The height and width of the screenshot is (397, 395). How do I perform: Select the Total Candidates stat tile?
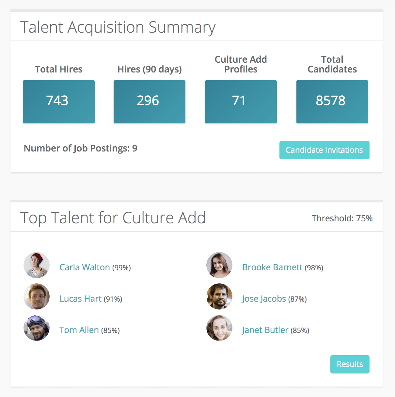tap(332, 102)
